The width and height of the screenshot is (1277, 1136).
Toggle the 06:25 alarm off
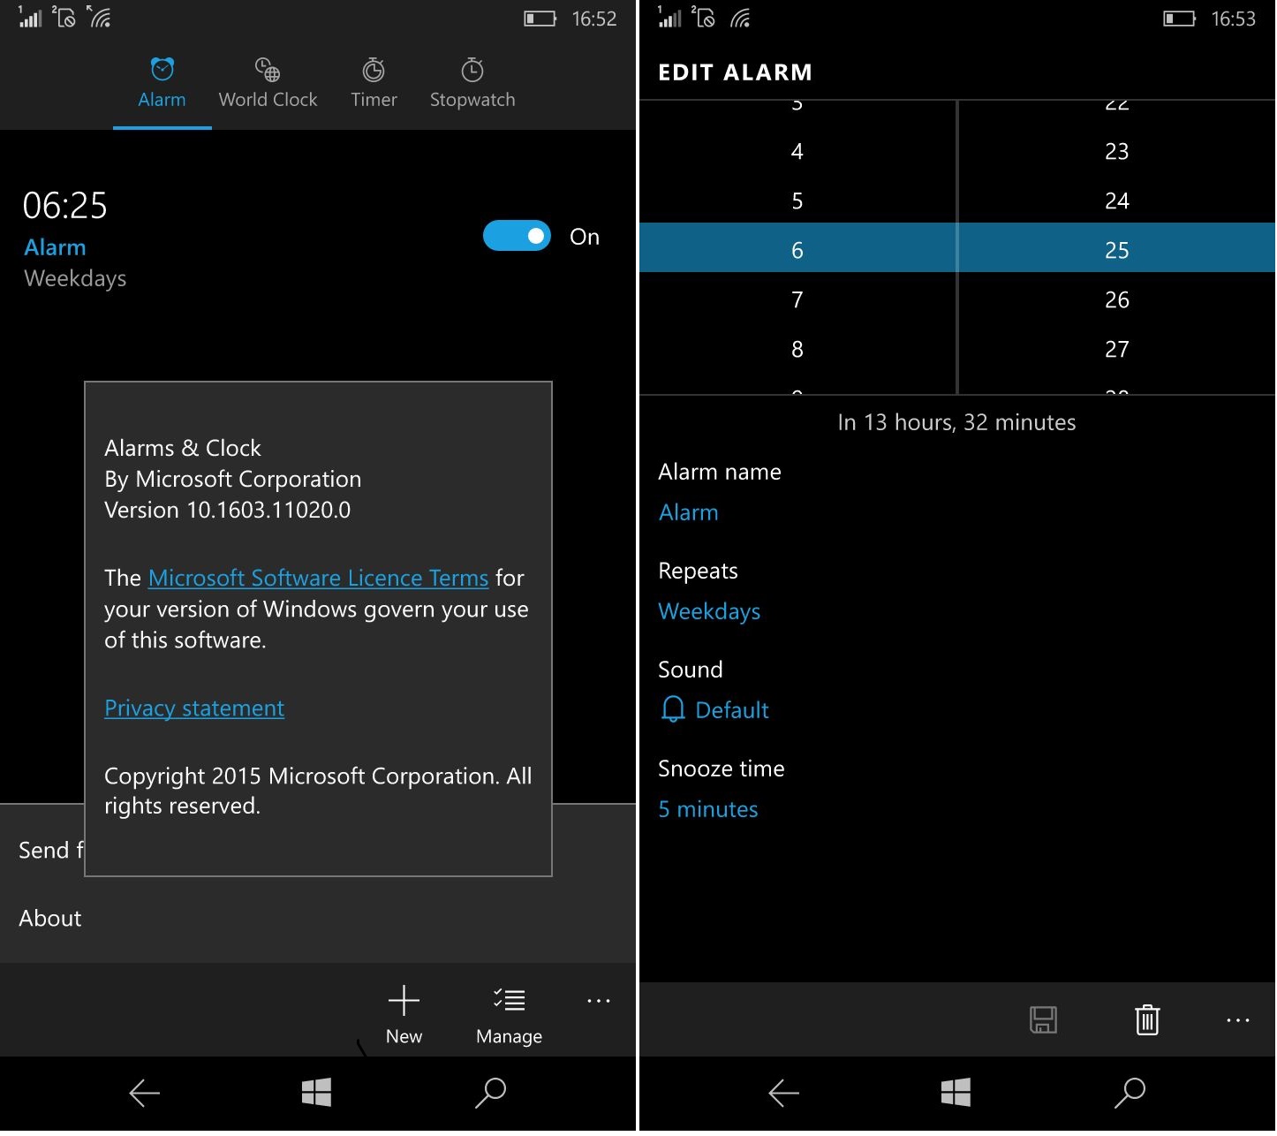coord(517,236)
